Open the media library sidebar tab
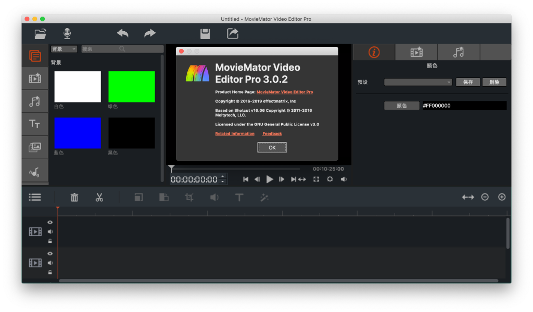The width and height of the screenshot is (533, 312). coord(35,56)
